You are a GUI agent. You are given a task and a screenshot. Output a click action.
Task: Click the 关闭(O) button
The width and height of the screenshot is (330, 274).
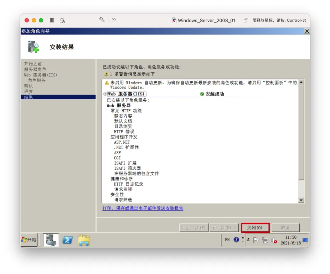tap(255, 228)
